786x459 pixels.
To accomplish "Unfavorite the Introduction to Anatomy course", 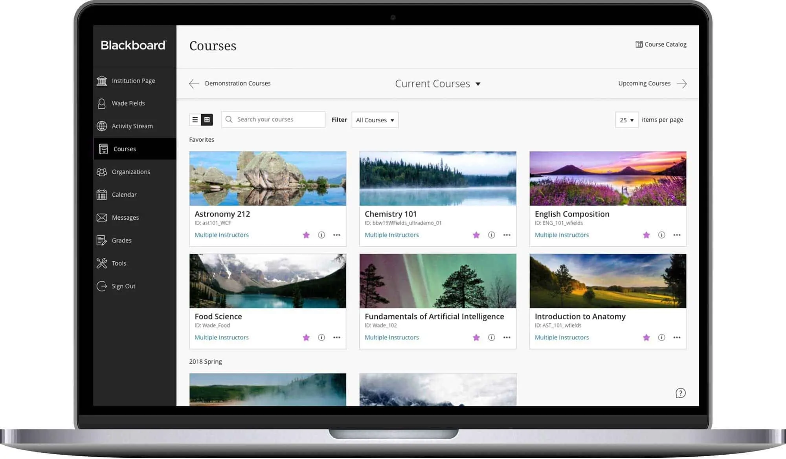I will [646, 337].
